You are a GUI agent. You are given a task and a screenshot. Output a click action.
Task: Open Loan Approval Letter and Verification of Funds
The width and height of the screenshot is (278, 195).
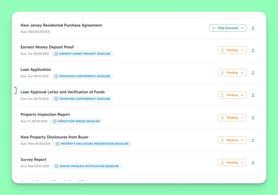click(62, 92)
